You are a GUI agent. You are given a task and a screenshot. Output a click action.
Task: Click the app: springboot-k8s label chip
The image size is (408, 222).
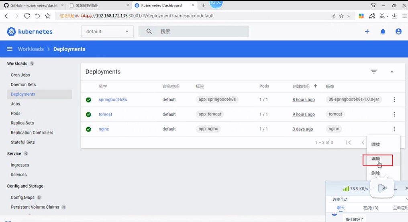click(217, 100)
